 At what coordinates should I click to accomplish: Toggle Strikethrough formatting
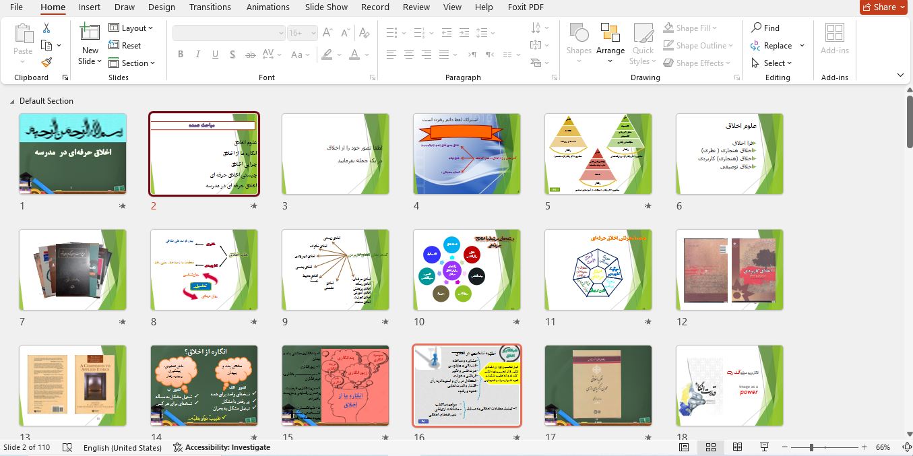coord(251,55)
